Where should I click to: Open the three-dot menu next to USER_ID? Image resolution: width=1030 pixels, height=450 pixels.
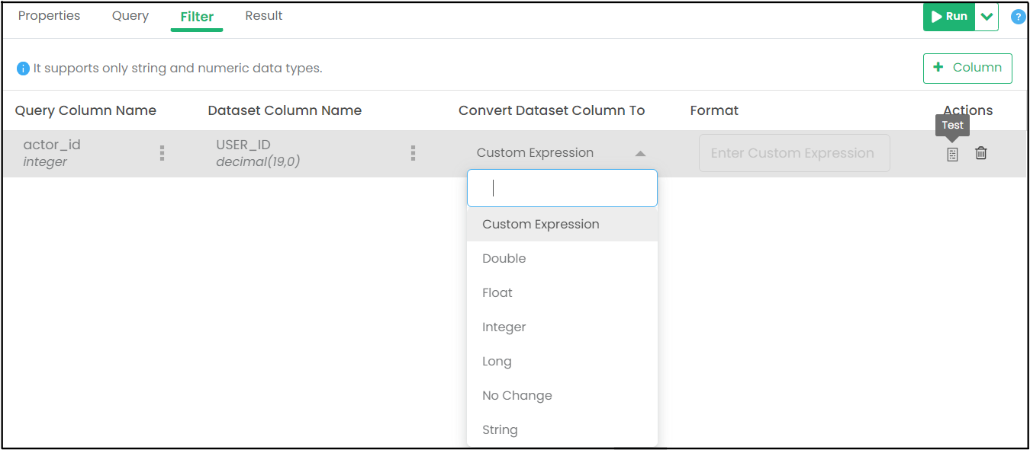pos(413,153)
